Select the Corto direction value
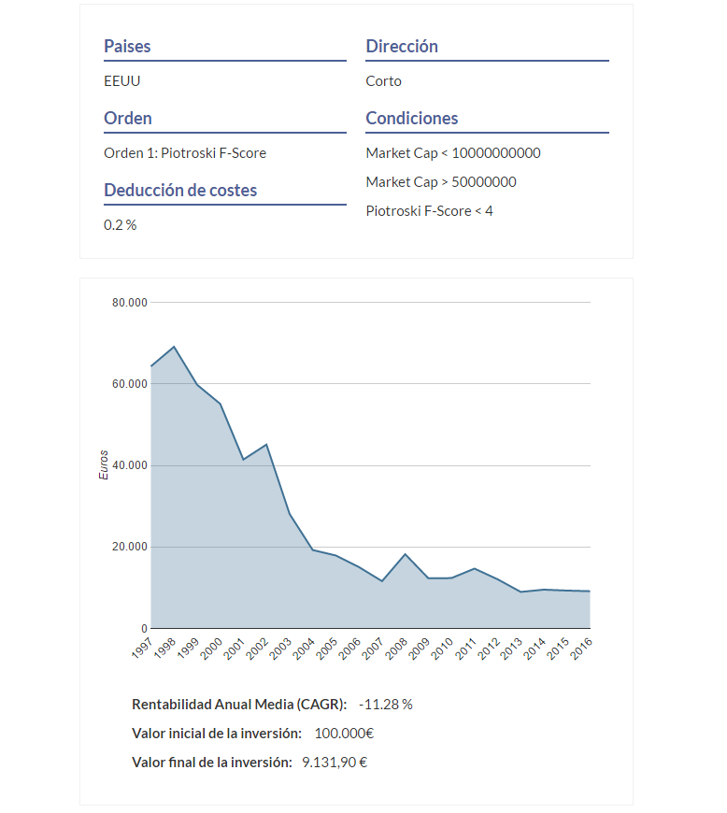The image size is (727, 813). coord(383,81)
